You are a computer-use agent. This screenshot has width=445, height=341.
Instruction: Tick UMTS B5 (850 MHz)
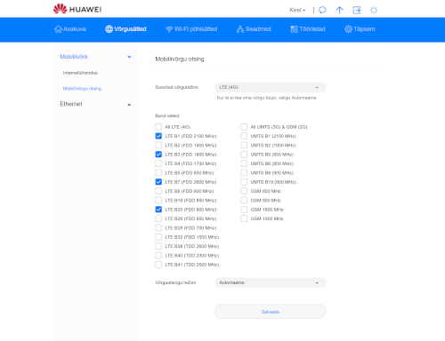[x=244, y=155]
